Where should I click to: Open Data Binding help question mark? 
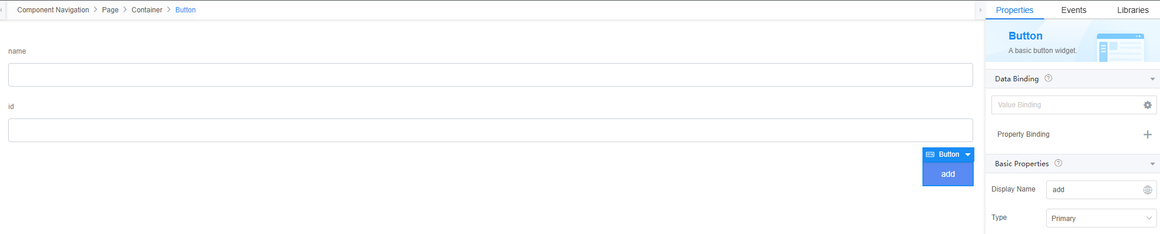coord(1048,78)
